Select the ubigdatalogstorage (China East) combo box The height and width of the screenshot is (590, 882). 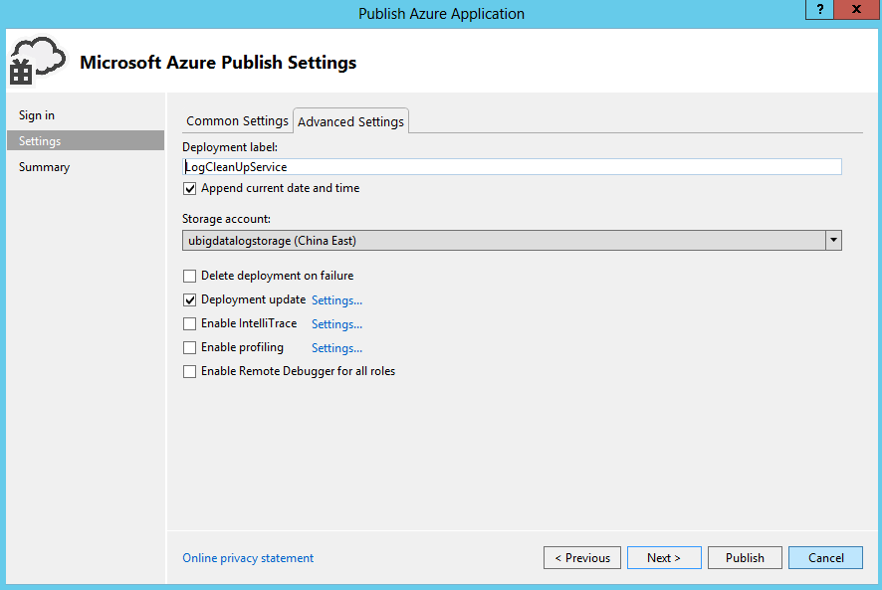coord(503,241)
